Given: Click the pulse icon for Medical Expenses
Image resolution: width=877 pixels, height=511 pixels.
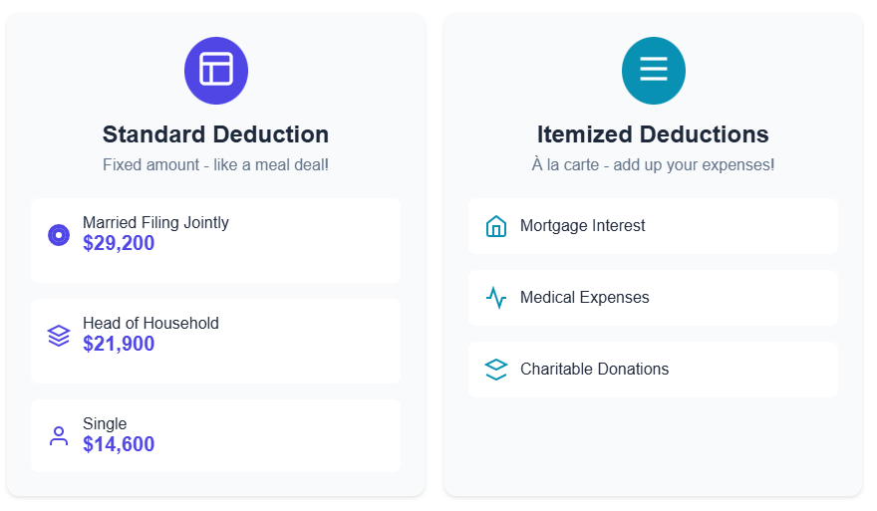Looking at the screenshot, I should click(x=495, y=298).
